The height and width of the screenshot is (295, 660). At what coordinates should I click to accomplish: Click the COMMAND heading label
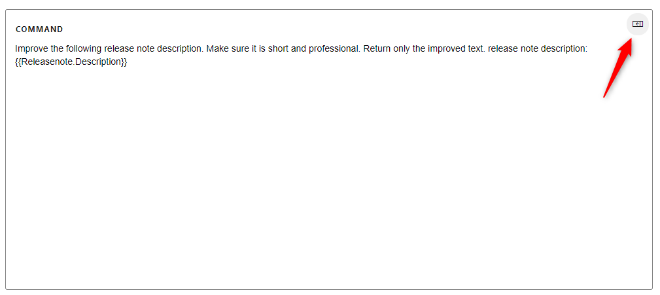tap(39, 29)
